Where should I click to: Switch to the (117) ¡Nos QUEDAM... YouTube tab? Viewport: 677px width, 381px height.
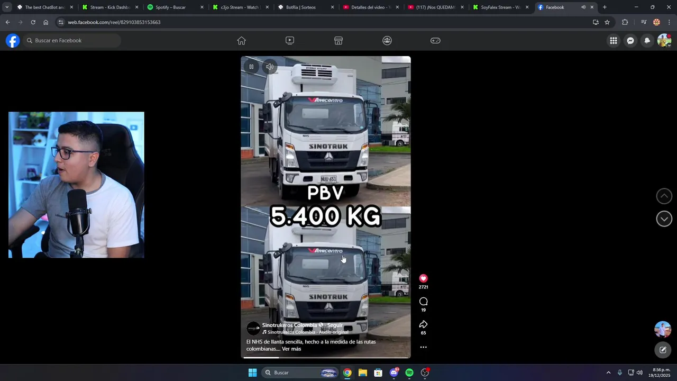point(435,7)
